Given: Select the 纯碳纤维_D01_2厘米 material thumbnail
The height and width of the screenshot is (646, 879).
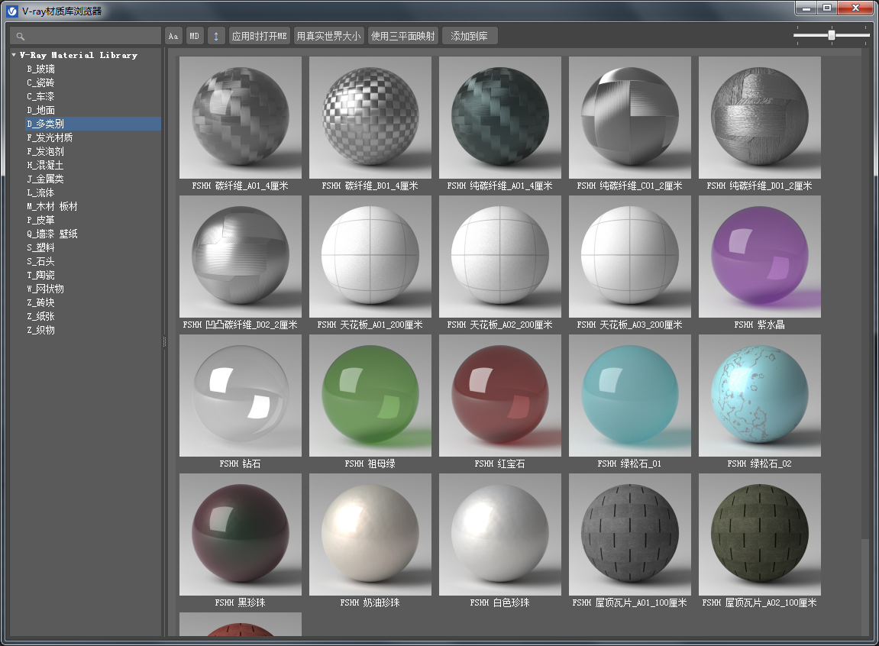Looking at the screenshot, I should (760, 118).
